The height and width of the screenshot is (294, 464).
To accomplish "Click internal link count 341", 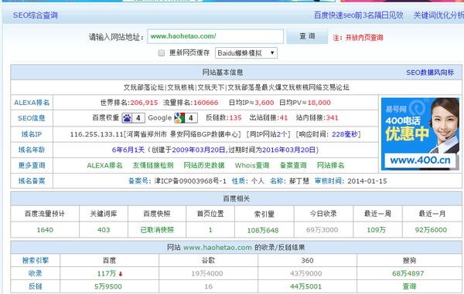I will click(x=332, y=118).
